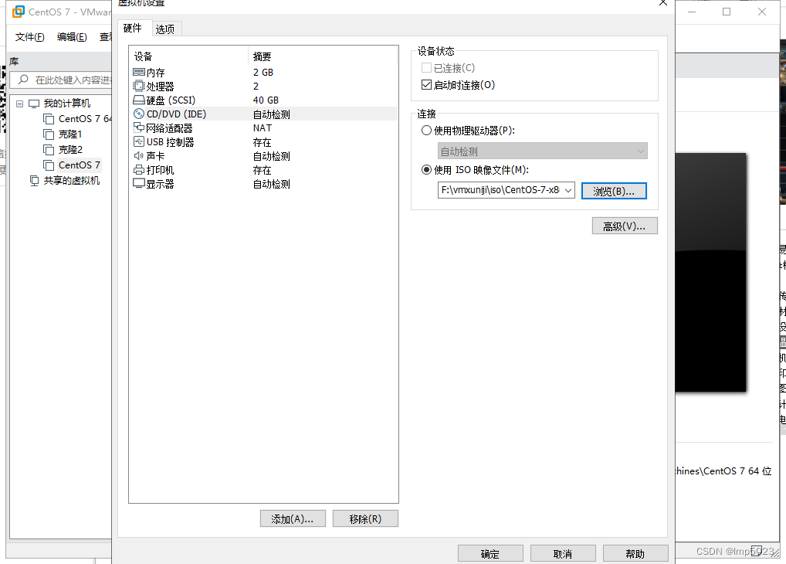Viewport: 786px width, 564px height.
Task: Select use physical drive (使用物理驱动器) radio
Action: point(426,131)
